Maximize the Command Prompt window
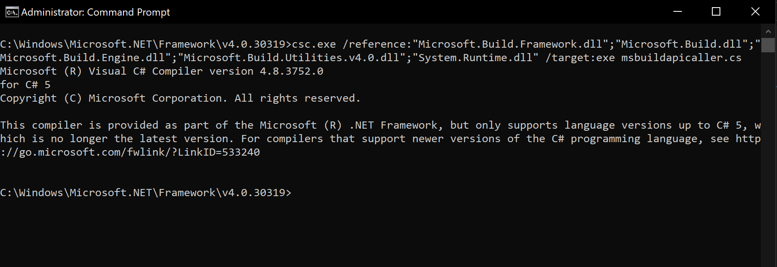Screen dimensions: 777x267 [716, 12]
